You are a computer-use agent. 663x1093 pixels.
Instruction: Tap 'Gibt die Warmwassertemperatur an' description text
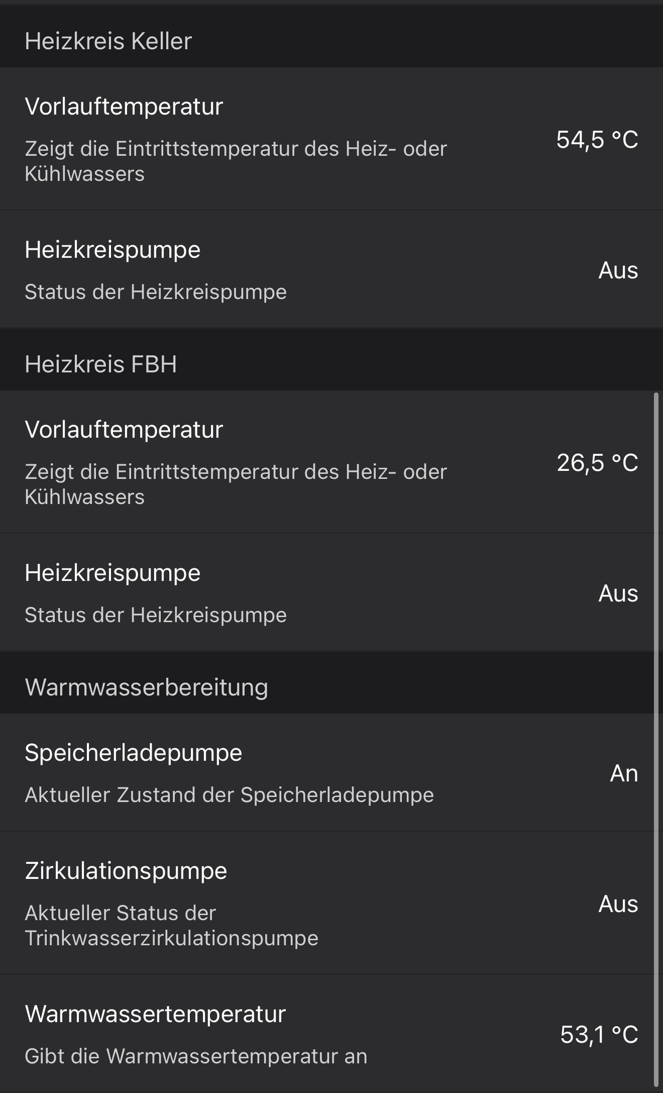click(196, 1056)
